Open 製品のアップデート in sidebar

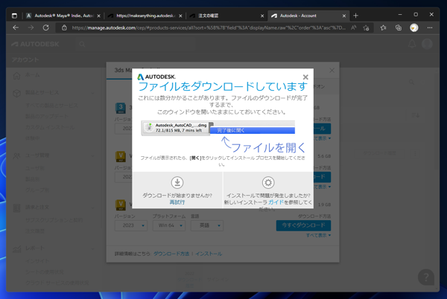[x=47, y=116]
